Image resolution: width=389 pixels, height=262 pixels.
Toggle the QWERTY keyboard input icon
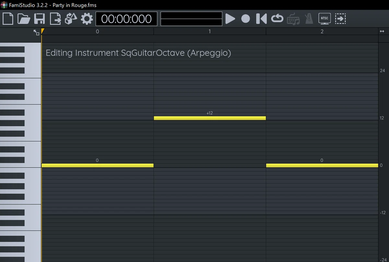click(x=293, y=19)
